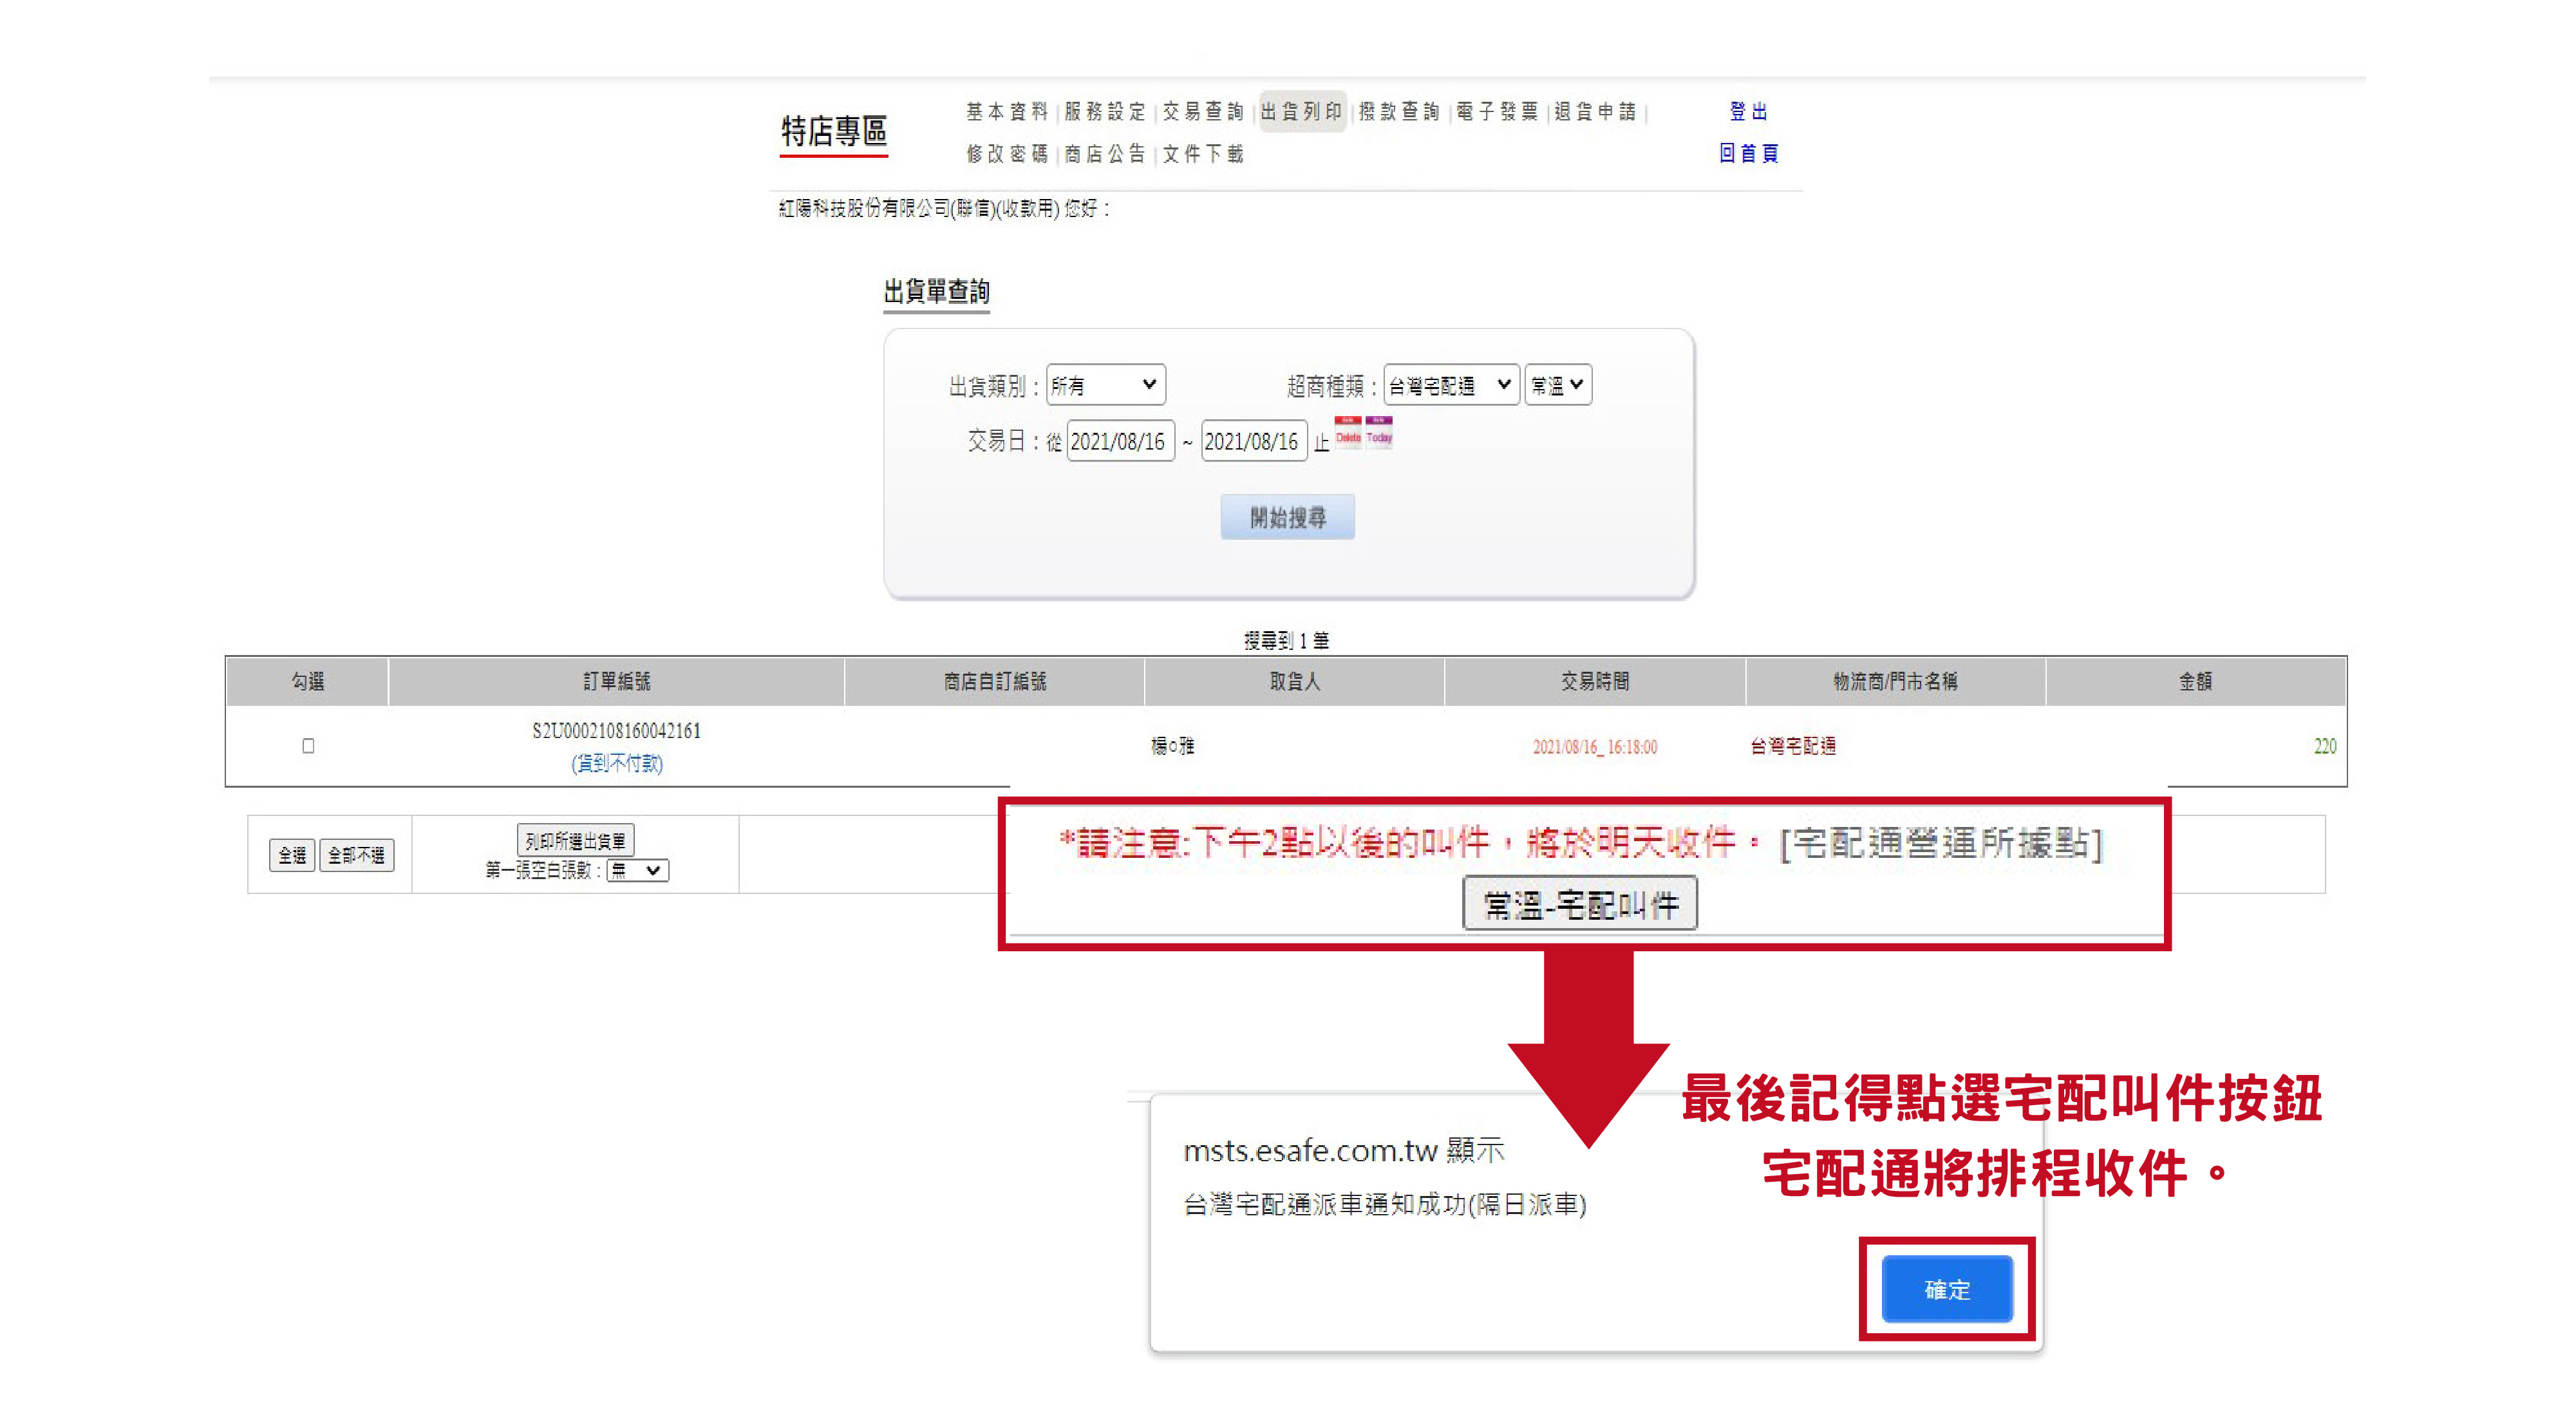Open the 服務設定 menu item
Image resolution: width=2576 pixels, height=1415 pixels.
pos(1104,111)
